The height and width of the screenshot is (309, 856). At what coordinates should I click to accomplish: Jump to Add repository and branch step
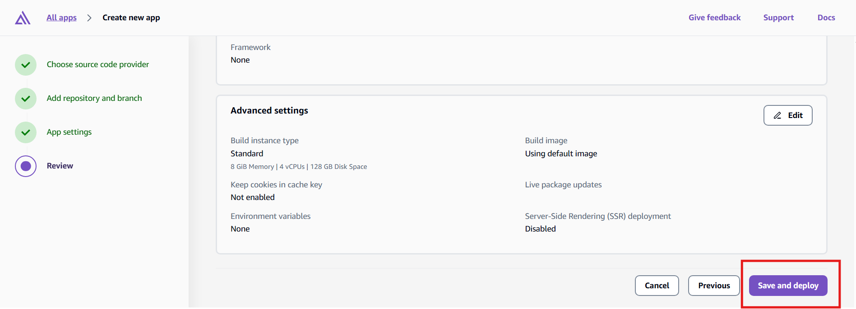(x=94, y=98)
